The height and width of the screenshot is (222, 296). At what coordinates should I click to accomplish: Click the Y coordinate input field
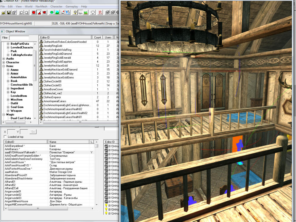pos(24,132)
